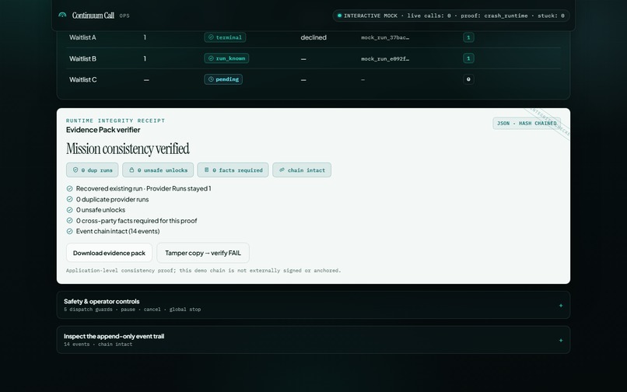The height and width of the screenshot is (392, 627).
Task: Click the 0 facts required chip
Action: [x=233, y=170]
